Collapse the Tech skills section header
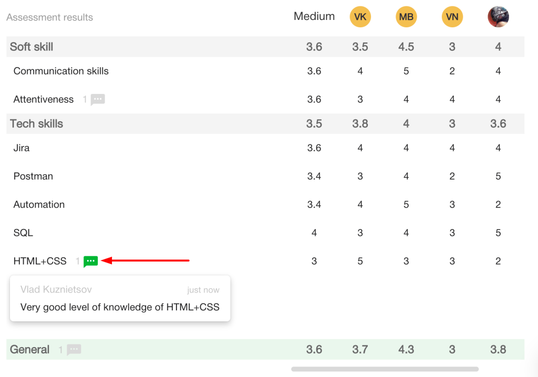The height and width of the screenshot is (377, 538). 36,123
